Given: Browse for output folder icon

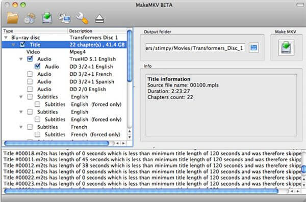Looking at the screenshot, I should coord(253,48).
